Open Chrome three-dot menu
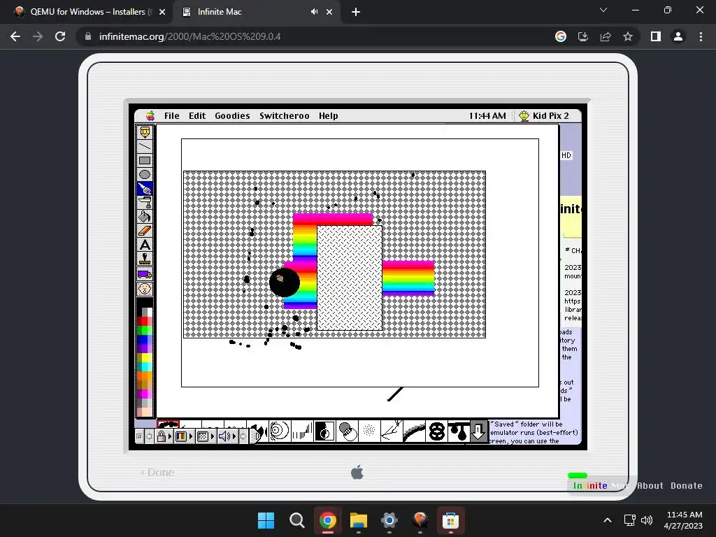 coord(701,36)
